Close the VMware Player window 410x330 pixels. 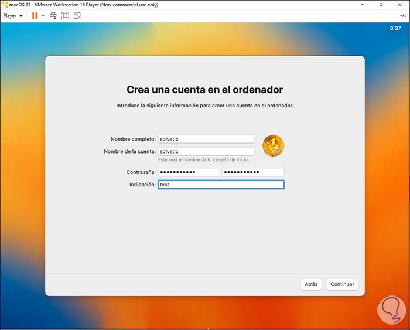(x=400, y=5)
